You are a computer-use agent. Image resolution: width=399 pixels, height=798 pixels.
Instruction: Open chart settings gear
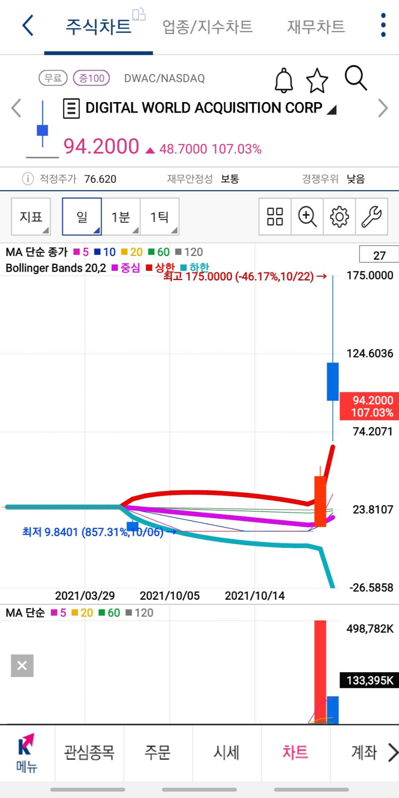(x=339, y=217)
